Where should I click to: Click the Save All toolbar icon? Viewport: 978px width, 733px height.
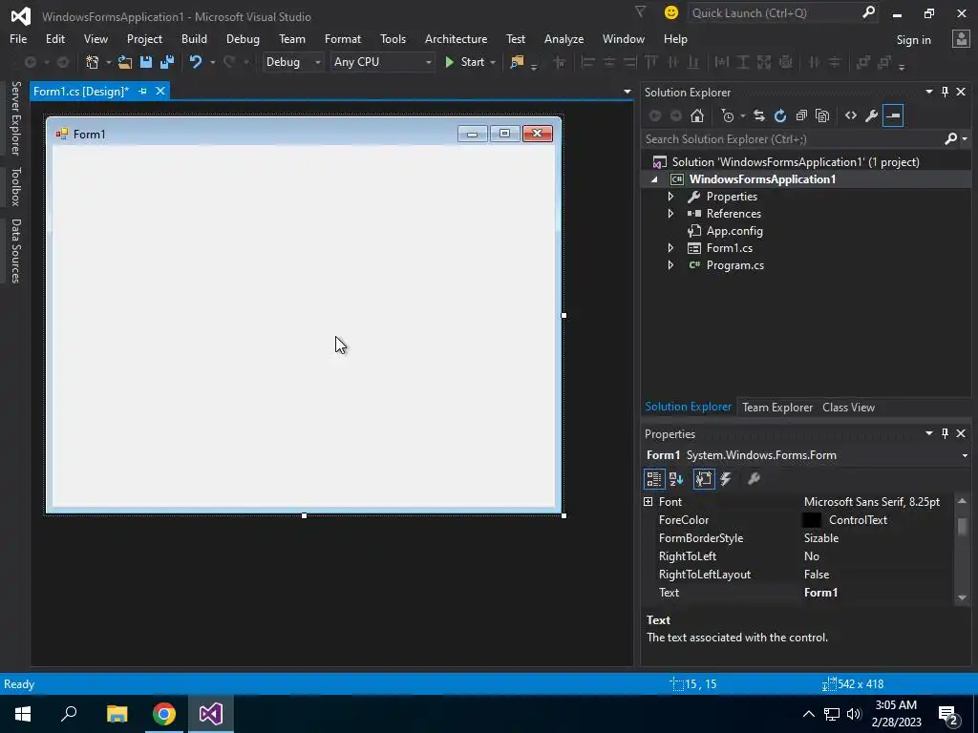tap(167, 62)
